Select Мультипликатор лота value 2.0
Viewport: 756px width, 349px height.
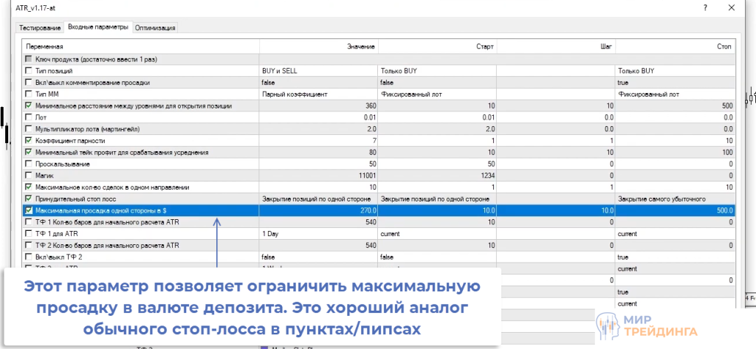(x=319, y=128)
